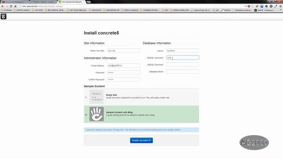283x159 pixels.
Task: Click the database Server field
Action: [183, 51]
